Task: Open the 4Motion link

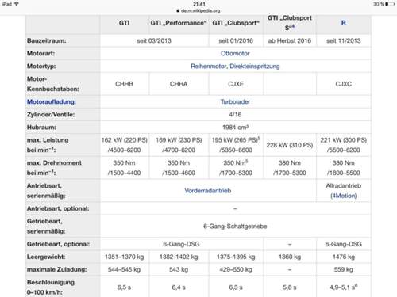Action: click(344, 196)
